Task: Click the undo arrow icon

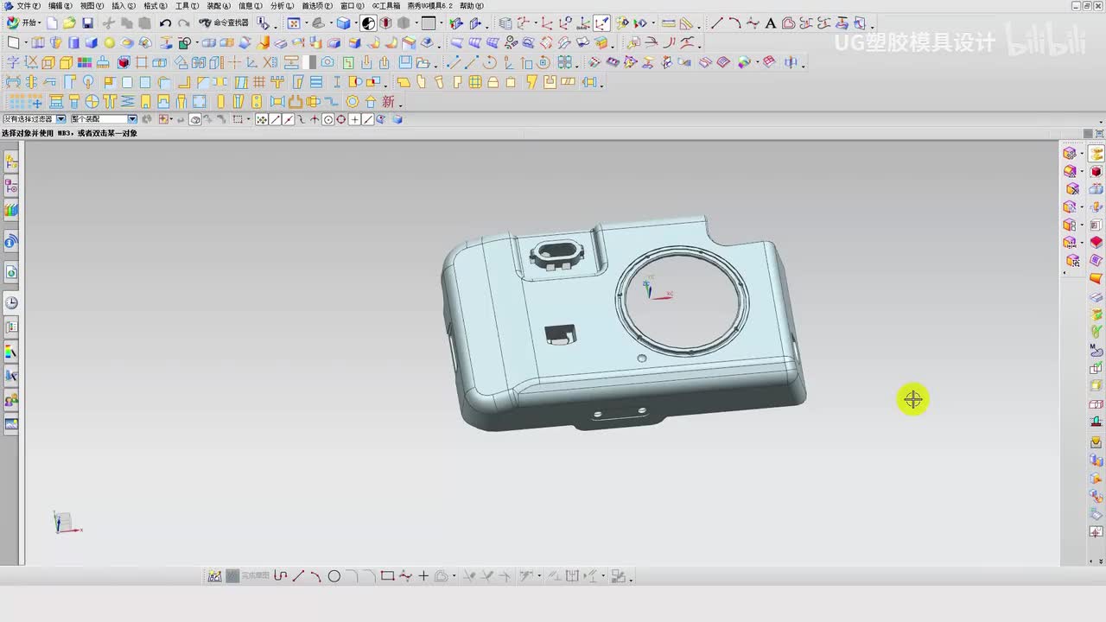Action: pos(165,23)
